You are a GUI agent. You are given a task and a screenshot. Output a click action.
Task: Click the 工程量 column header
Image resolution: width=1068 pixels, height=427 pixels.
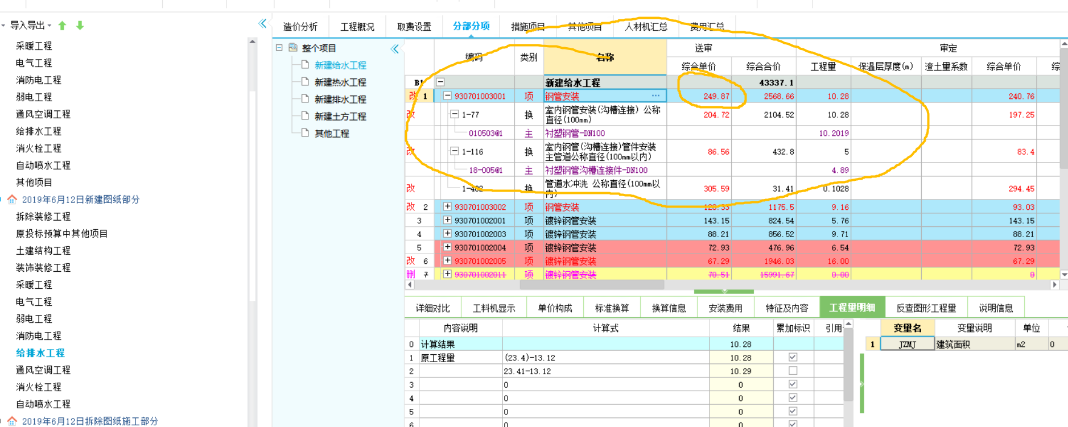(x=823, y=67)
